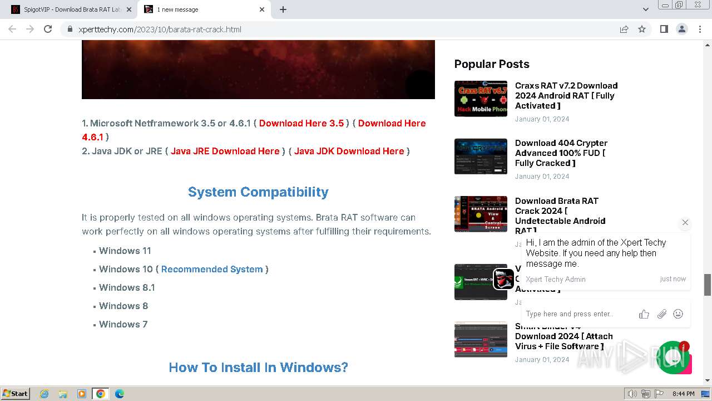Launch Internet Explorer from taskbar
Viewport: 712px width, 401px height.
(44, 394)
